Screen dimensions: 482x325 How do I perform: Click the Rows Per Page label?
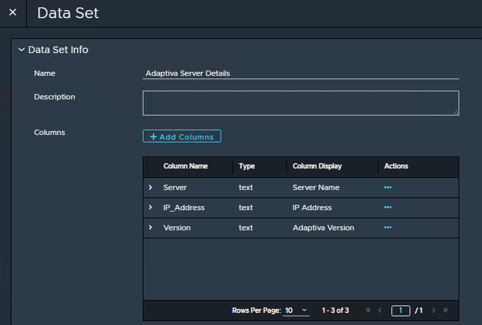pyautogui.click(x=256, y=310)
